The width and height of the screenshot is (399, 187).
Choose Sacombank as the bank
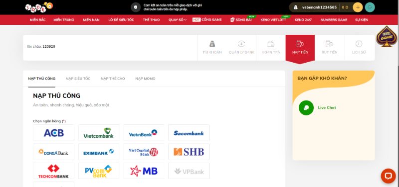(x=189, y=133)
